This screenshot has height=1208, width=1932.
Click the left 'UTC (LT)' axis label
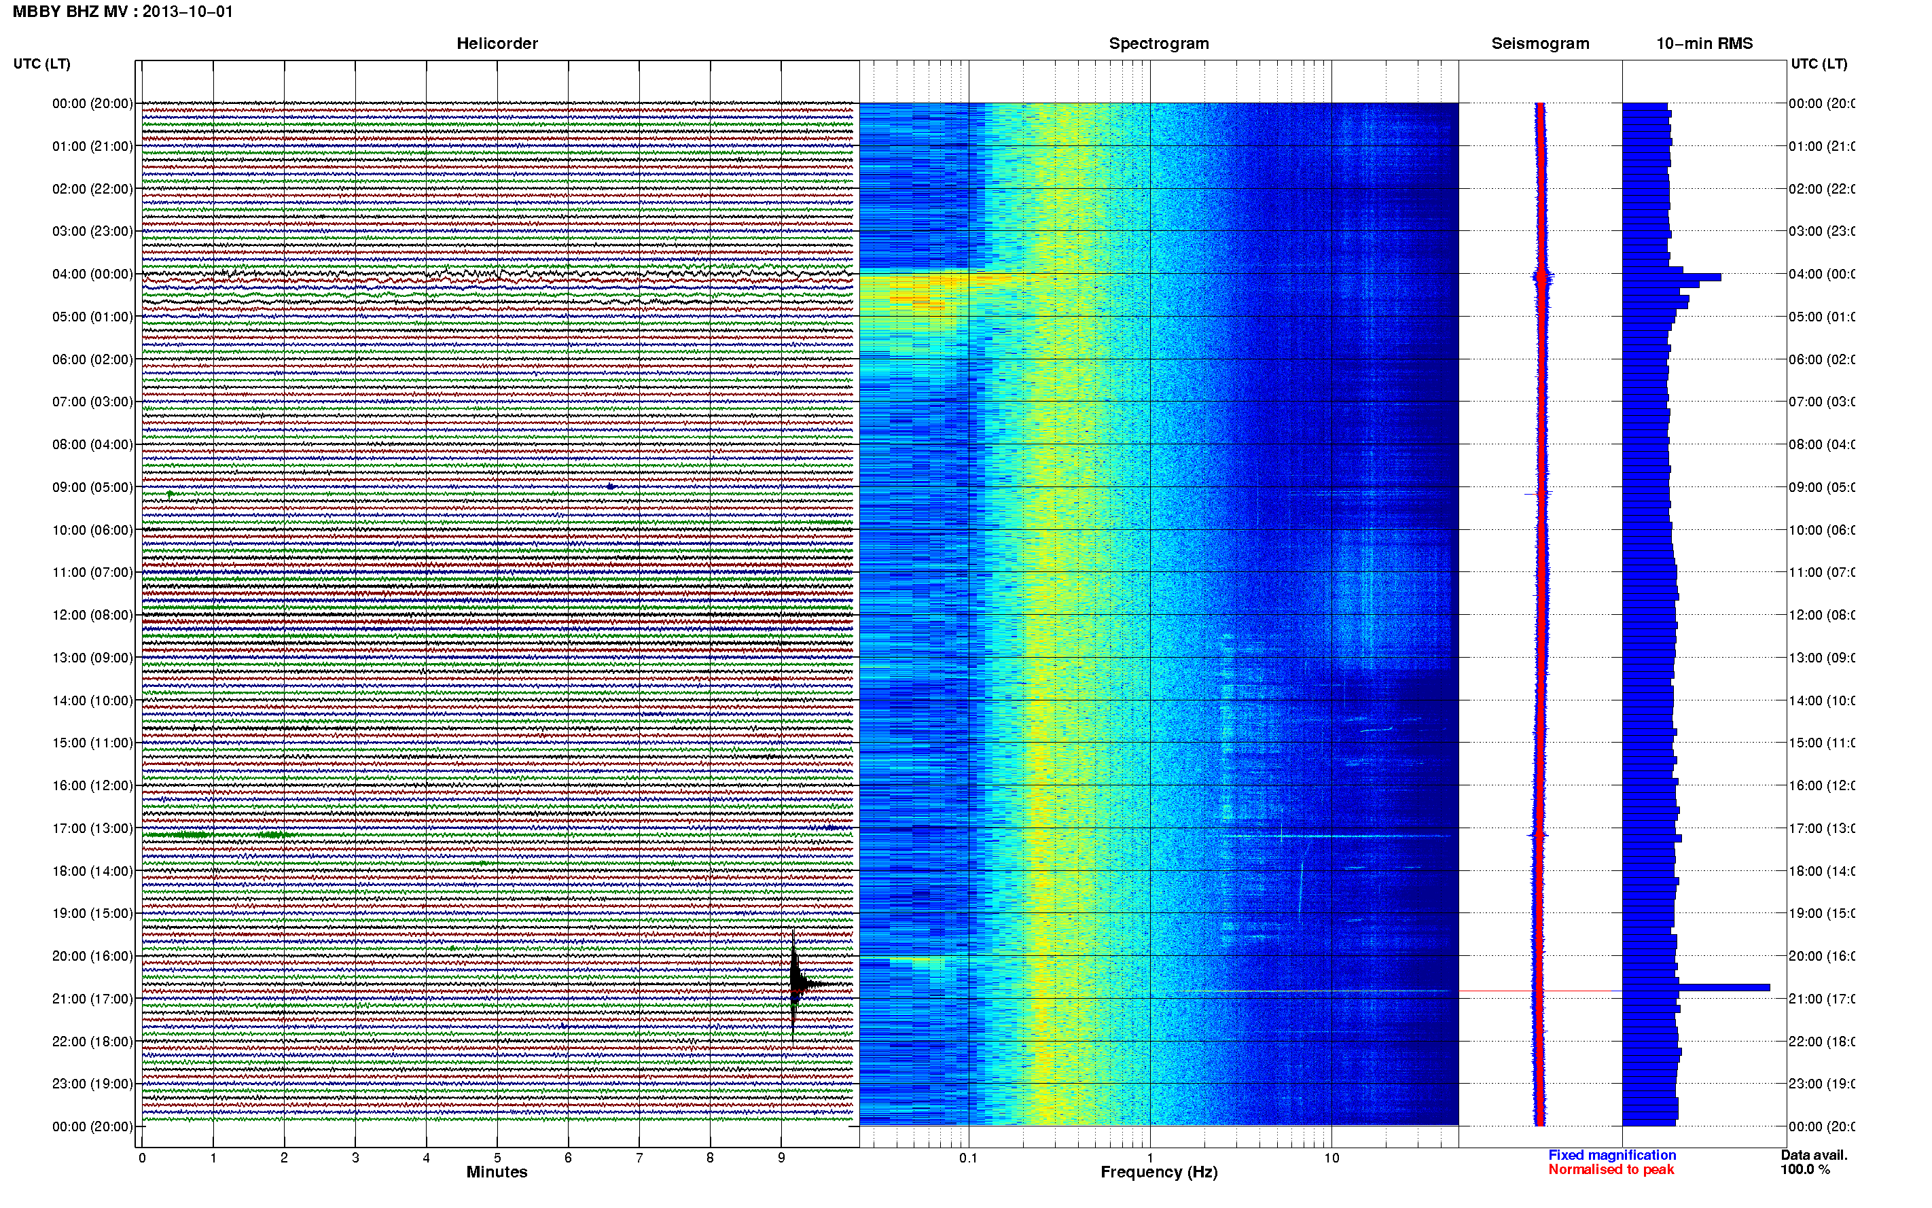pos(41,64)
